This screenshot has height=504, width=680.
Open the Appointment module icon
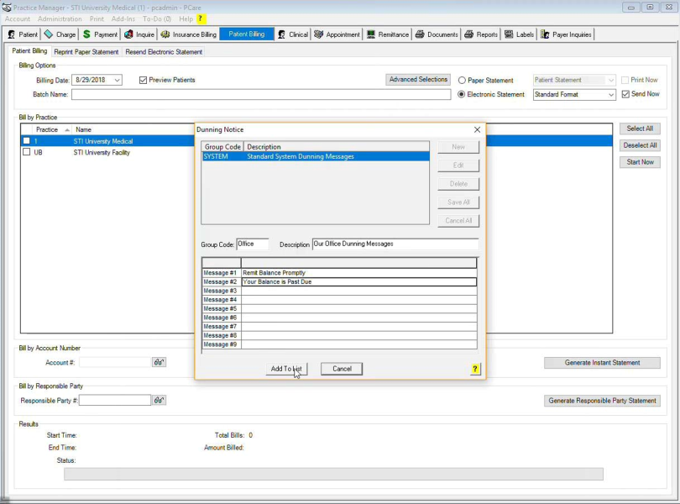point(319,34)
